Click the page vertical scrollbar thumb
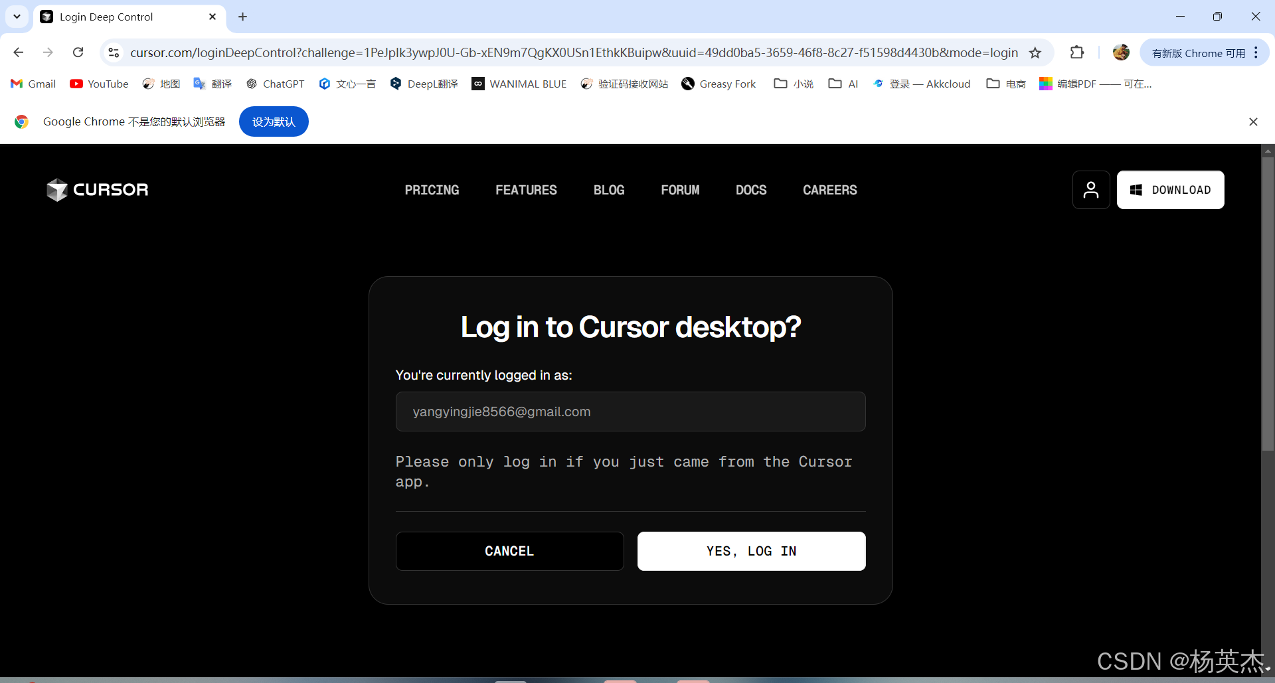The width and height of the screenshot is (1275, 683). (1268, 304)
